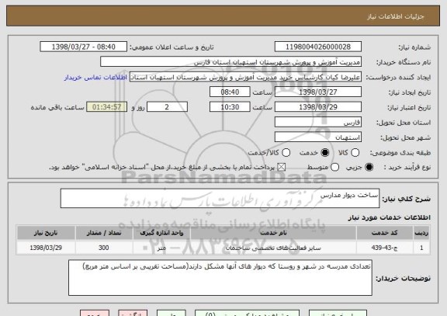447x316 pixels.
Task: Click the تاریخ و ساعت اعلان عمومی label
Action: click(x=172, y=47)
